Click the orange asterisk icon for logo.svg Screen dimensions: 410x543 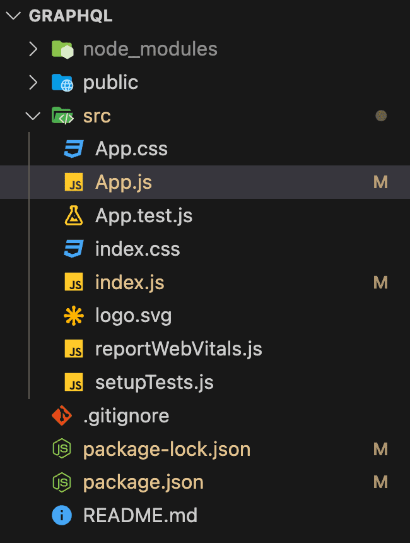[74, 316]
